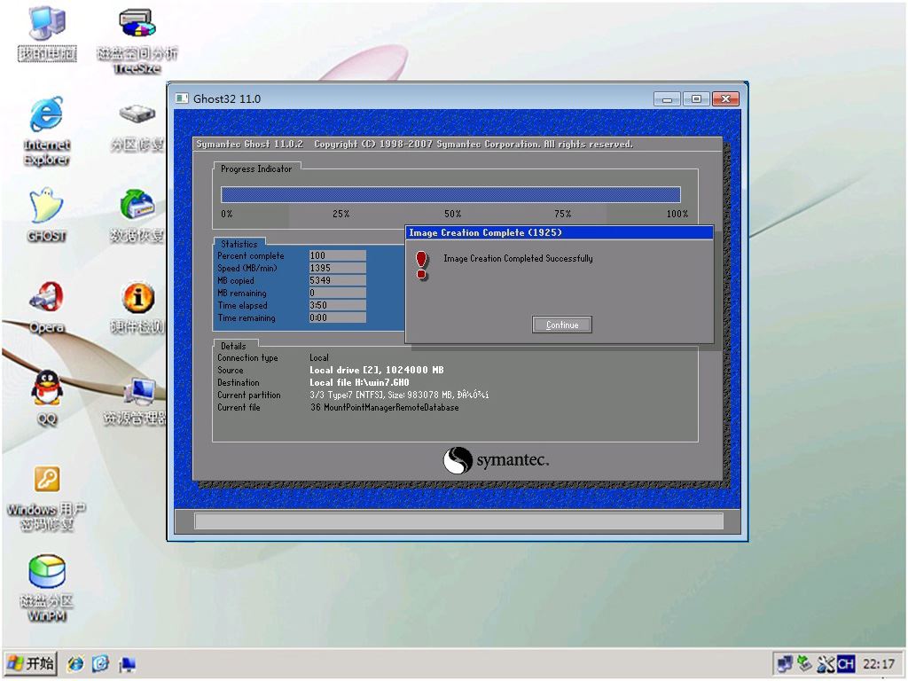
Task: Click Connection type value Local
Action: (319, 358)
